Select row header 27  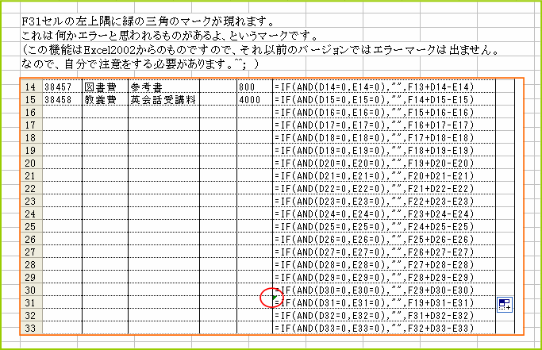tap(31, 252)
